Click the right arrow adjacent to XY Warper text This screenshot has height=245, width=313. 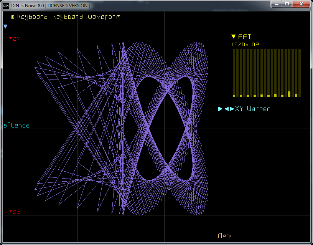pos(232,109)
